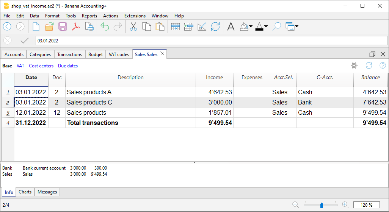Click the New file icon
This screenshot has height=212, width=389.
tap(36, 26)
